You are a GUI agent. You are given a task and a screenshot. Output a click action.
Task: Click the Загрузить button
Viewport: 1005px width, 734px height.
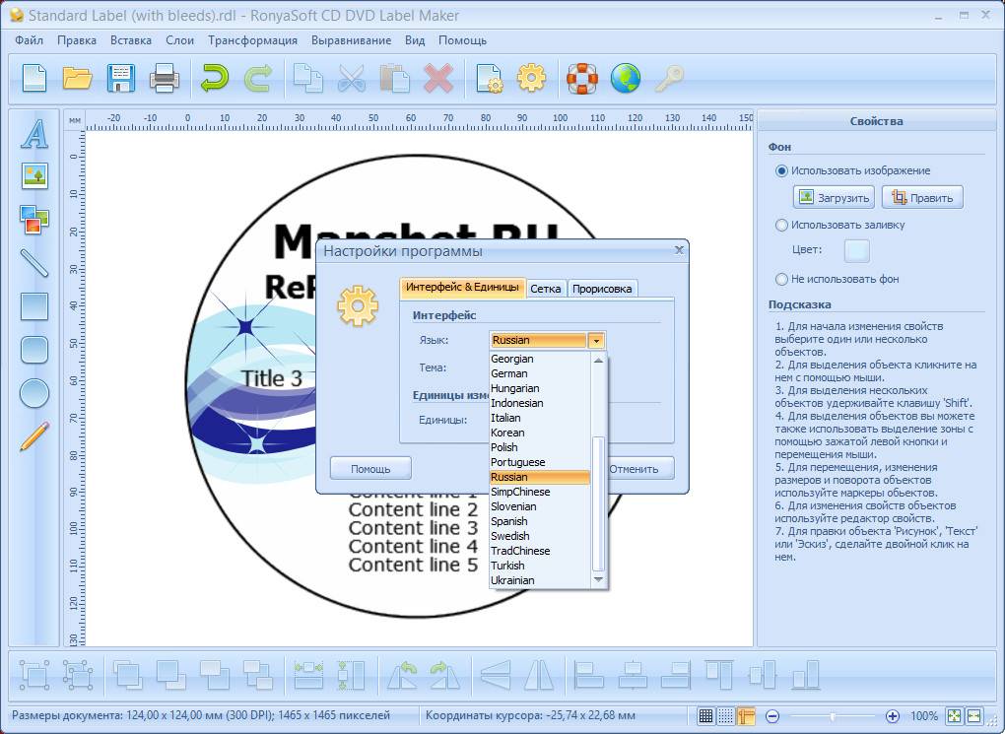834,197
